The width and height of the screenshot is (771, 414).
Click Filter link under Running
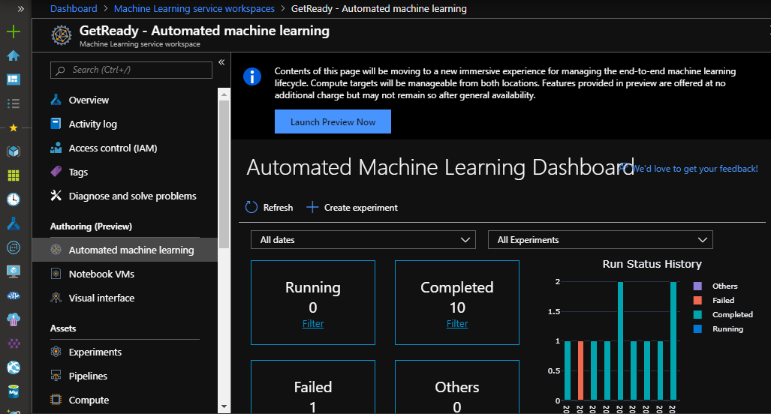point(313,324)
